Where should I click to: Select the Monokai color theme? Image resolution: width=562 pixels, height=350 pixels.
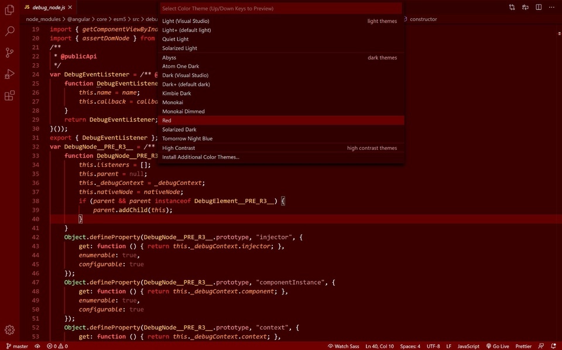[x=173, y=102]
